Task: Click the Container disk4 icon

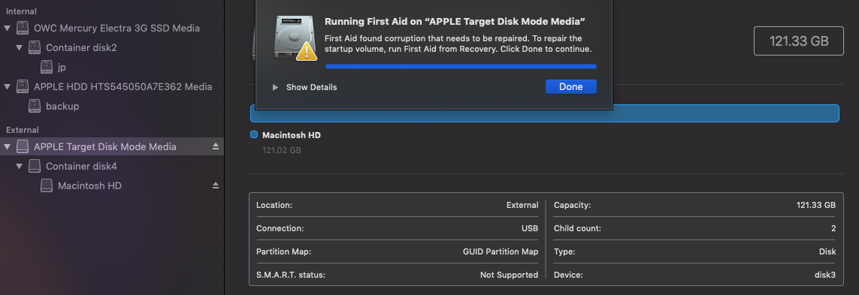Action: click(35, 166)
